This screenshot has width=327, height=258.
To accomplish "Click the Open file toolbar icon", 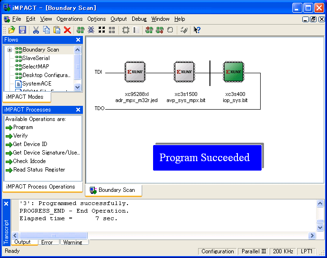I will pyautogui.click(x=12, y=30).
